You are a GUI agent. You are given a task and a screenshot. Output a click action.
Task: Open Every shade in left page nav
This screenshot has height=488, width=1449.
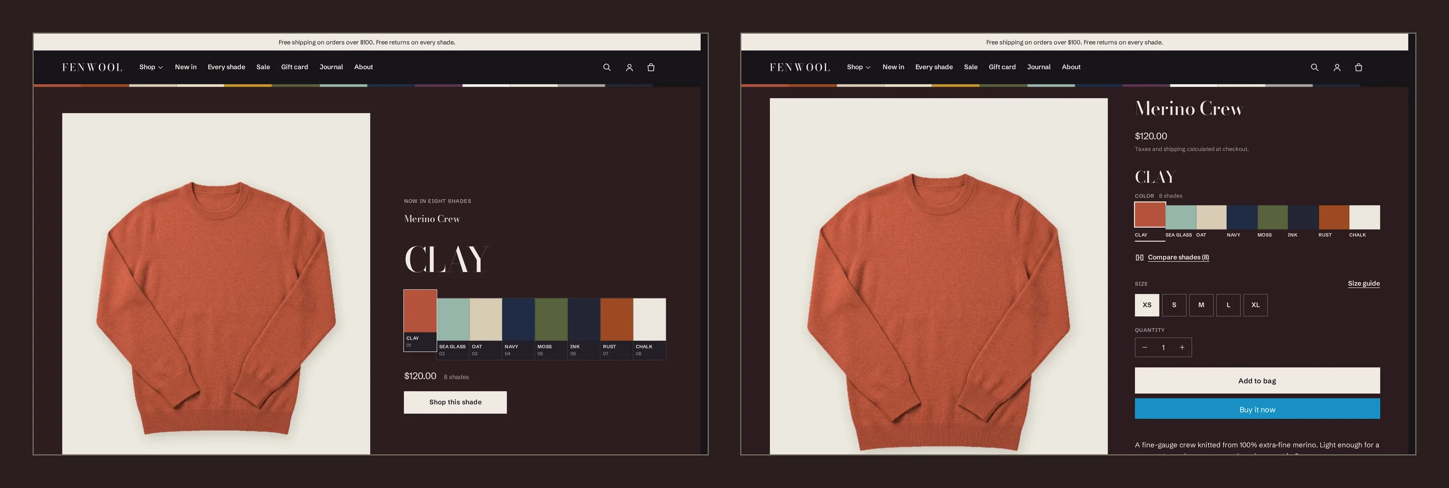point(226,67)
